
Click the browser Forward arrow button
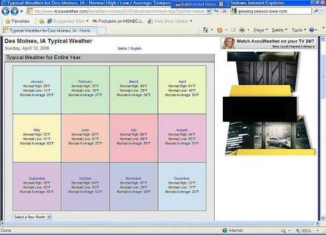pos(14,11)
